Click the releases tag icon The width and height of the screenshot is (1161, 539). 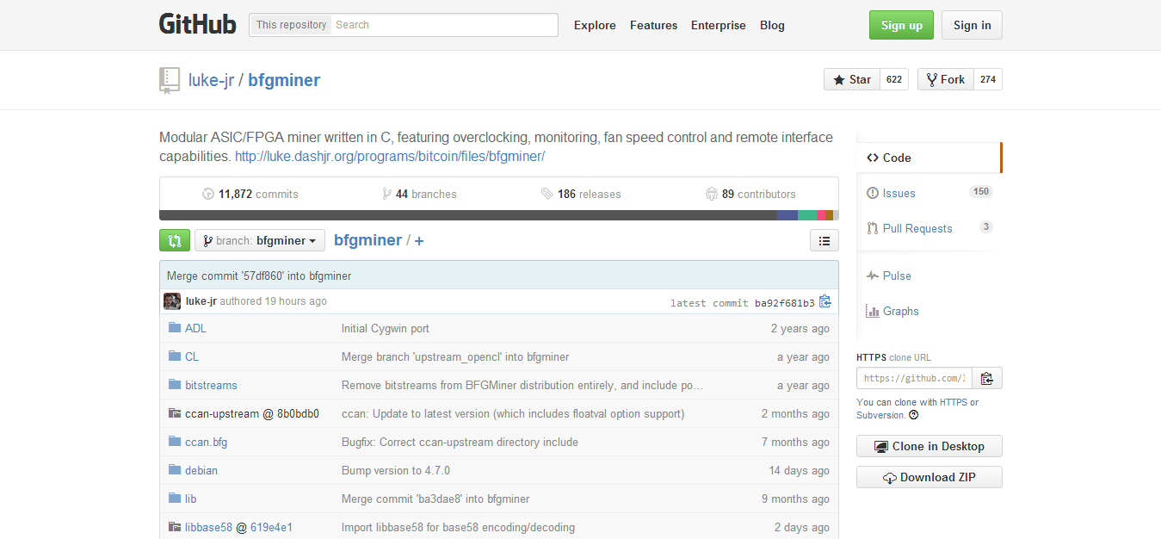click(547, 194)
